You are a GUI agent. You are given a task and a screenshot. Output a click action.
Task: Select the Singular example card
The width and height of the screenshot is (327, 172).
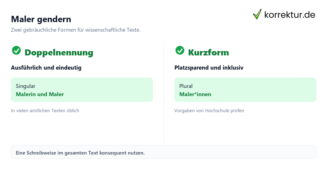pos(82,90)
